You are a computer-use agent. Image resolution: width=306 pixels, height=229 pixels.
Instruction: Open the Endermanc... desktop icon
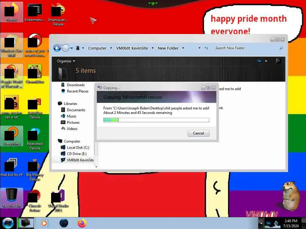[35, 12]
